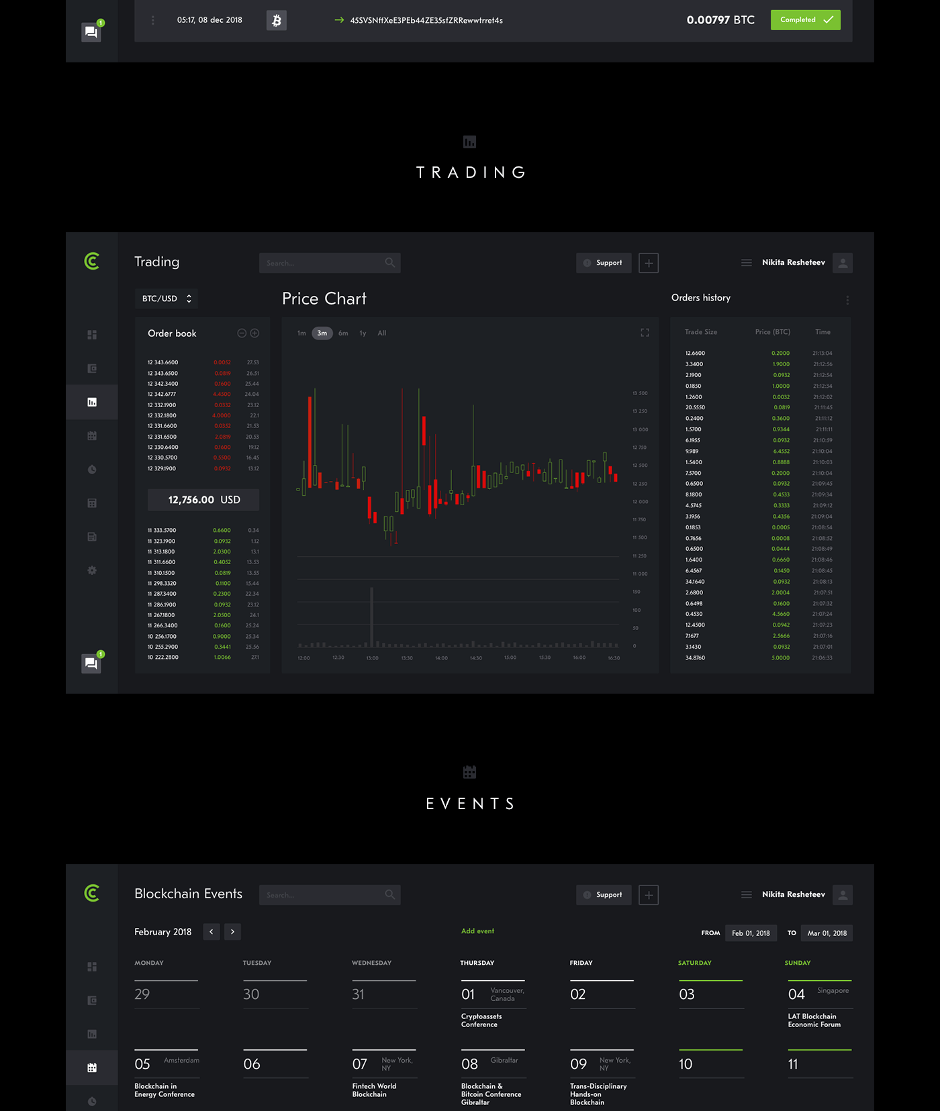Open the Orders history three-dot menu

click(x=847, y=300)
